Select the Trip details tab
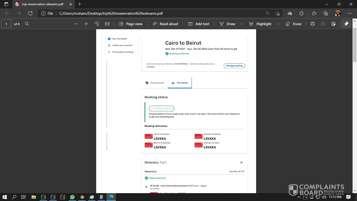 tap(180, 83)
